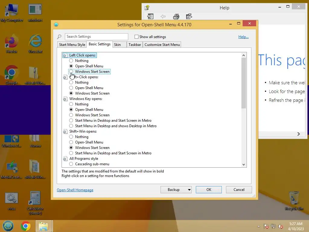Select Open-Shell Menu under Shift+Win opens
309x232 pixels.
click(x=71, y=142)
